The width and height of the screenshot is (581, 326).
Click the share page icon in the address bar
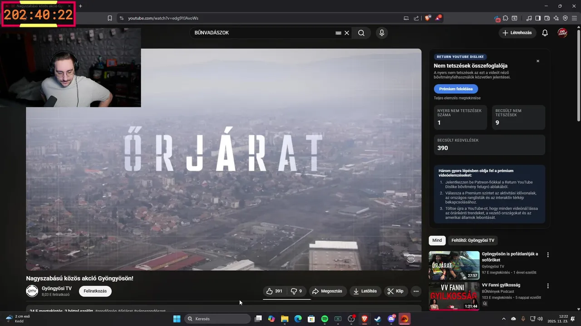tap(417, 18)
